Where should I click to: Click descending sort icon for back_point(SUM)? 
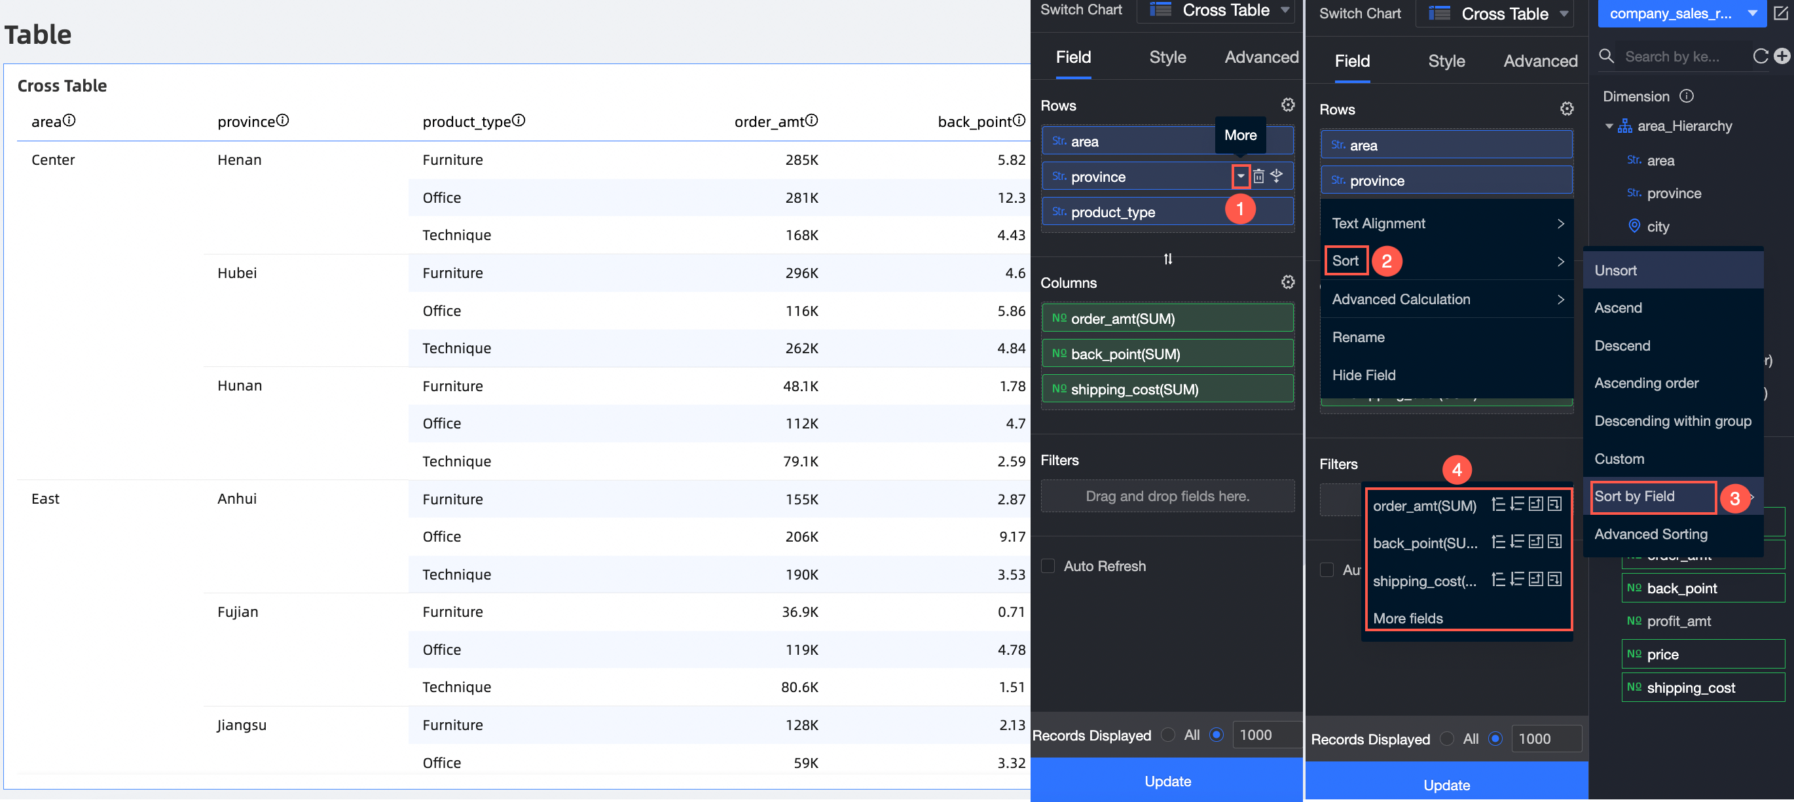click(1517, 542)
